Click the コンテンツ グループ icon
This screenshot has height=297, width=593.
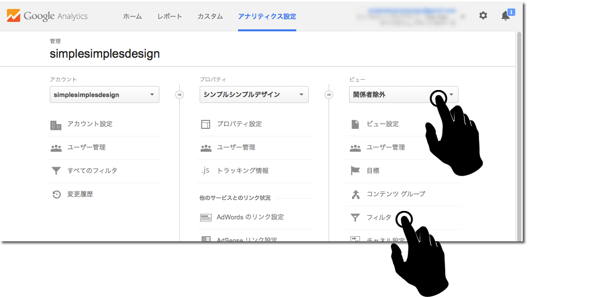(x=355, y=194)
